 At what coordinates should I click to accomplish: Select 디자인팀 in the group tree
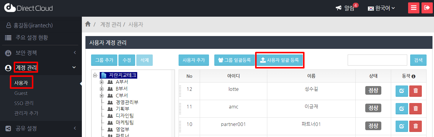click(x=125, y=116)
